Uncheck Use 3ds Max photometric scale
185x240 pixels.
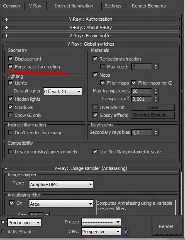[x=95, y=152]
